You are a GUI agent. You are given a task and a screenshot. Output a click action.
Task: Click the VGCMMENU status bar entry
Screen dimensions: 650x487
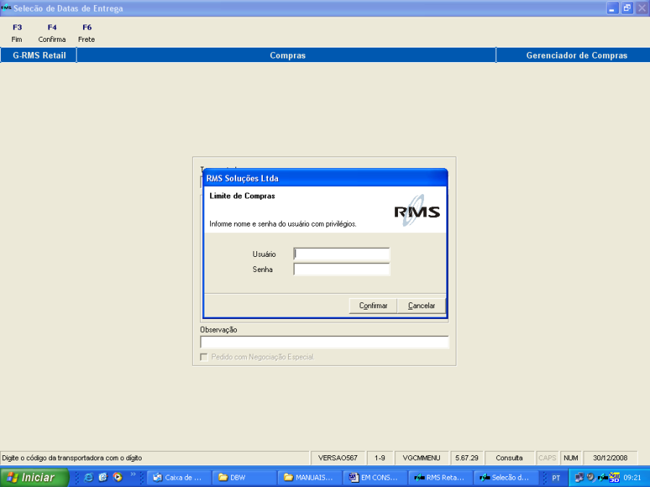tap(421, 458)
